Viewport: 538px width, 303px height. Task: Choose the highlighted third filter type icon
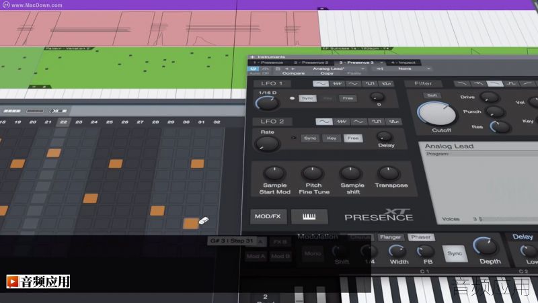(495, 83)
